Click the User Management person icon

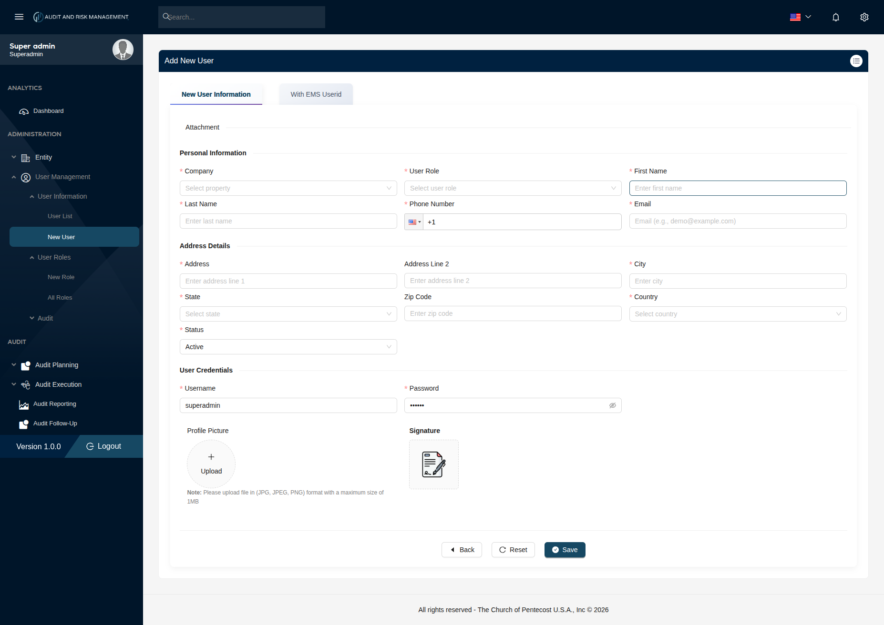point(26,177)
